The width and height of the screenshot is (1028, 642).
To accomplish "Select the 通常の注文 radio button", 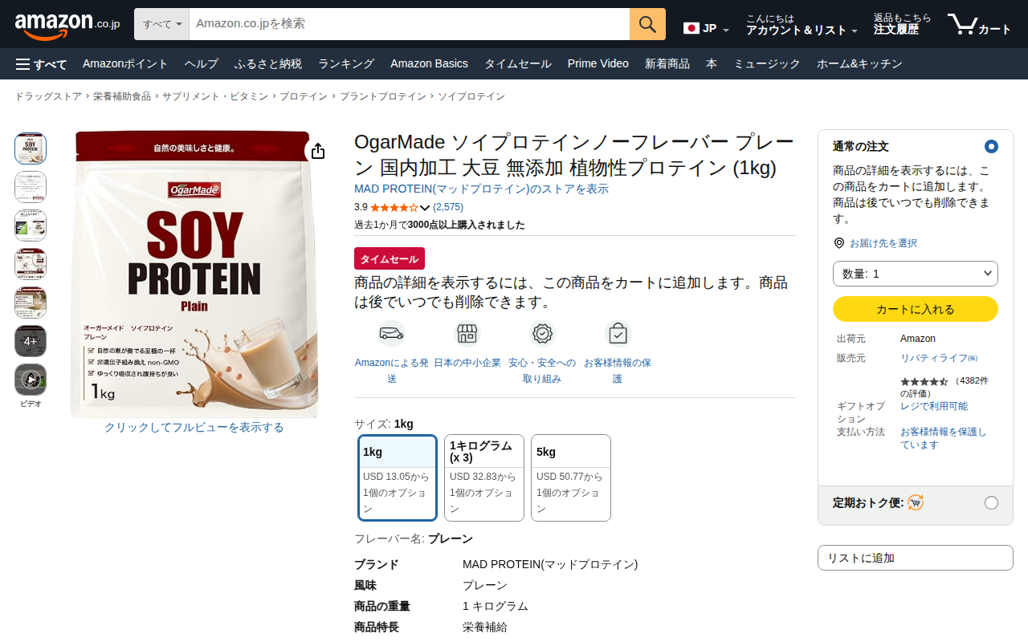I will (991, 146).
